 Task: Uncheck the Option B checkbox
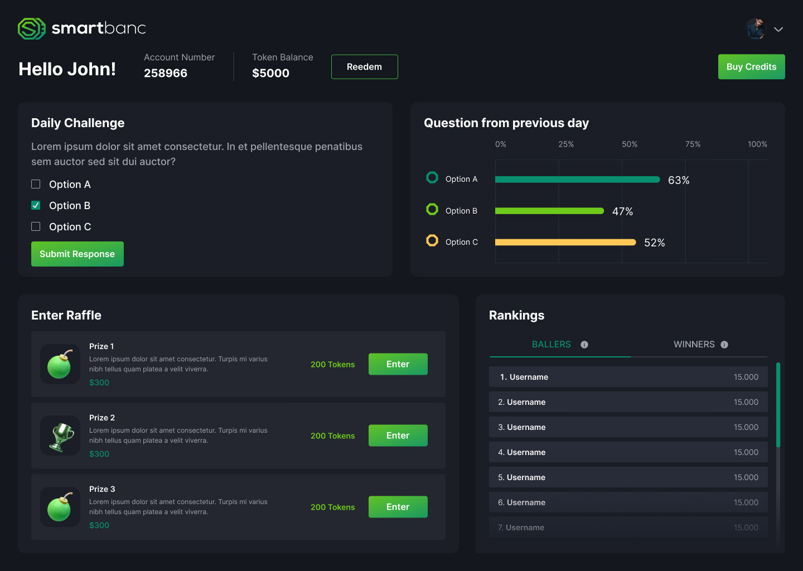point(36,205)
